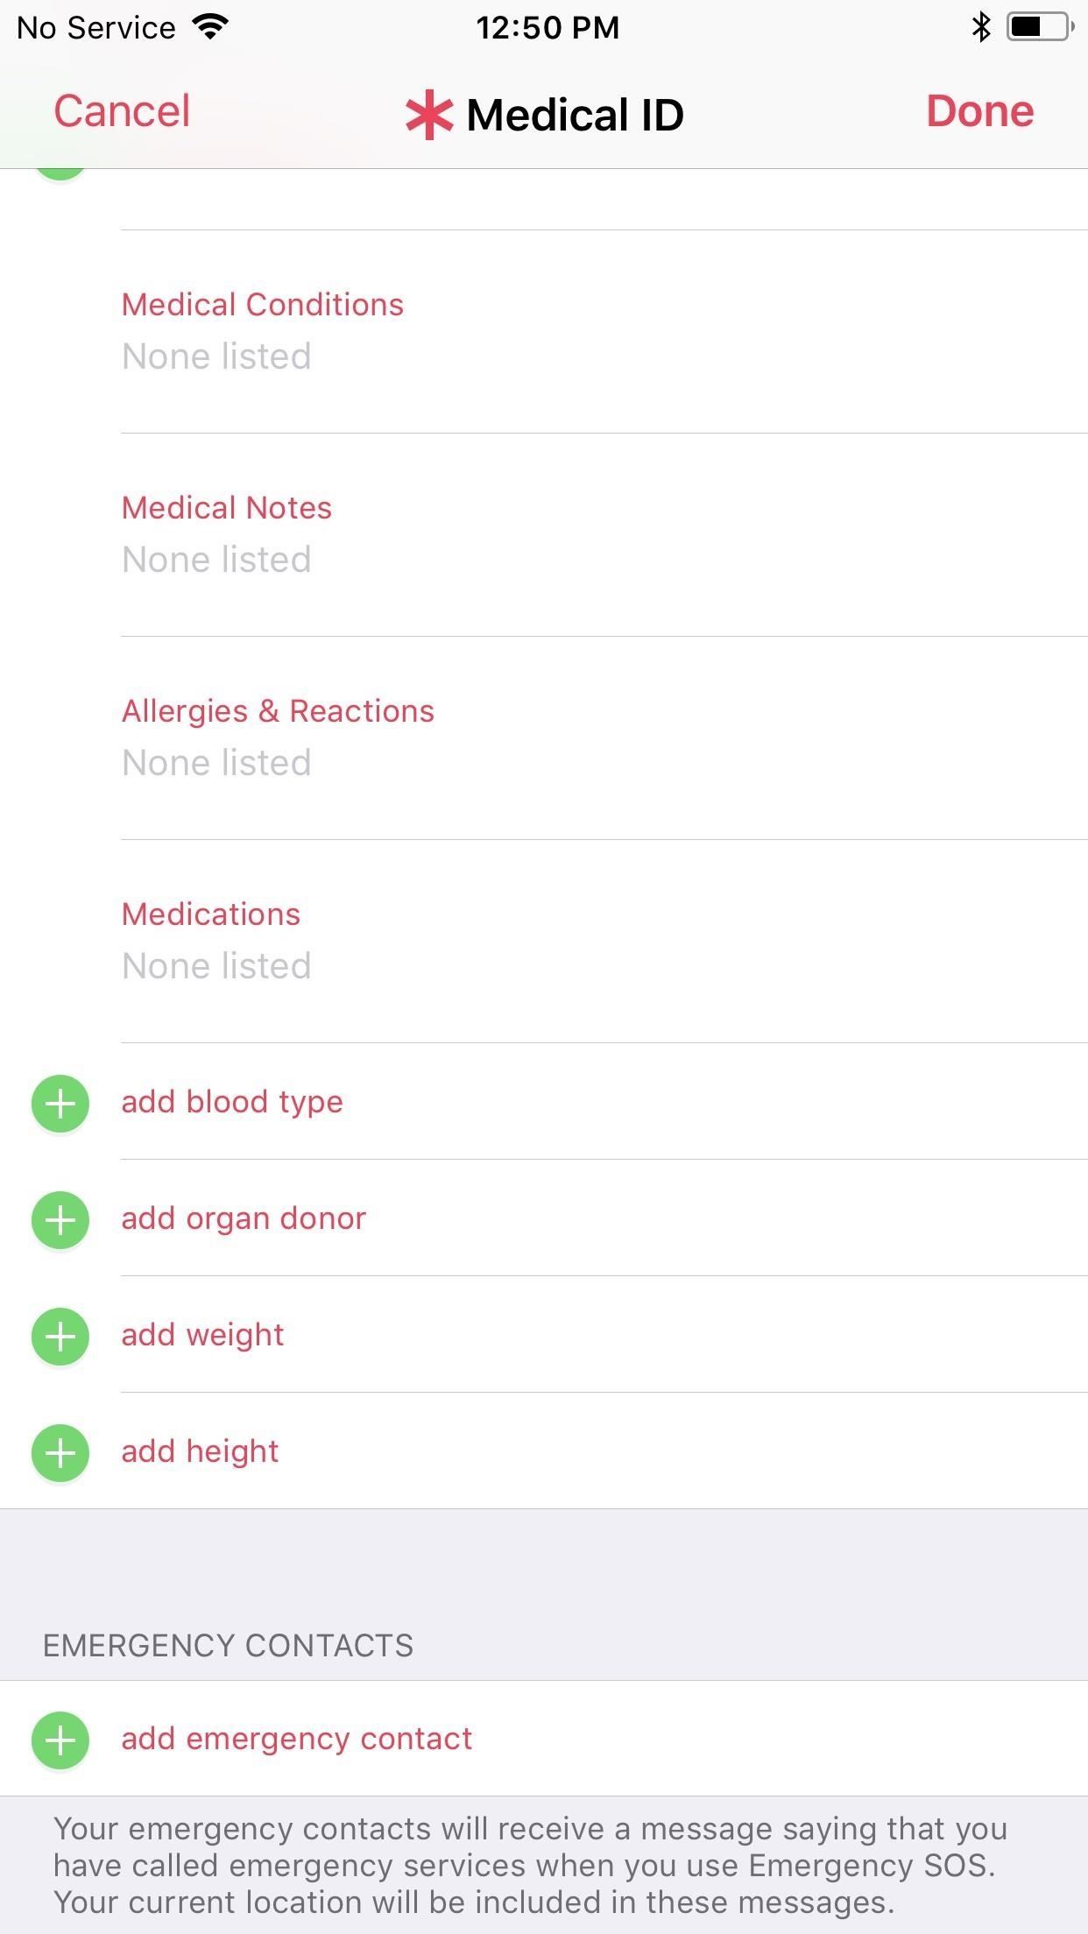
Task: Tap the green plus beside add blood type
Action: (x=60, y=1103)
